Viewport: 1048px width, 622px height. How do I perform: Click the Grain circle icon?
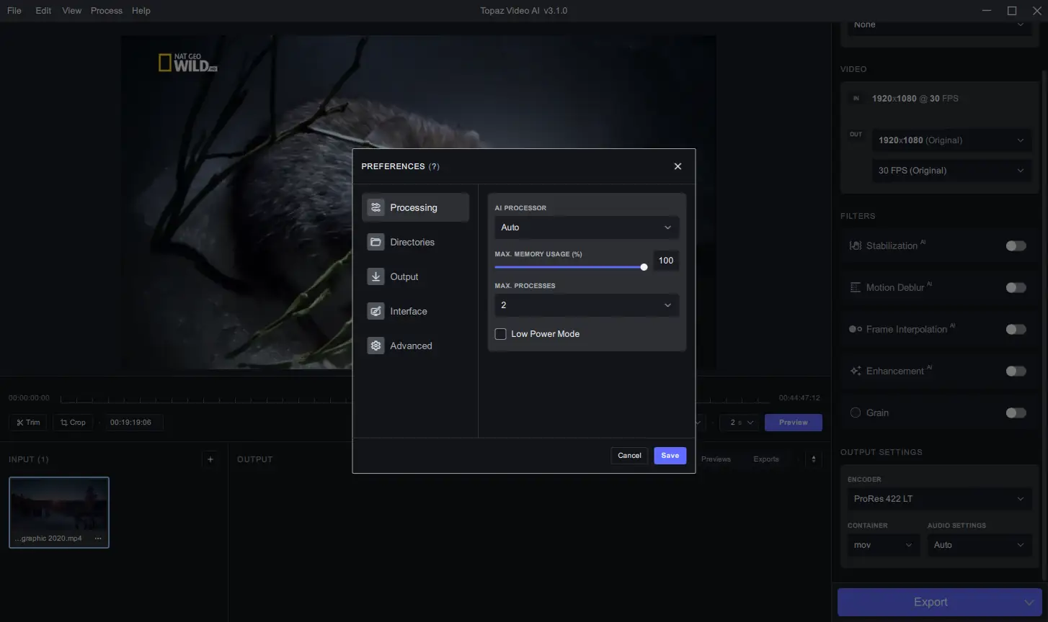click(x=856, y=413)
